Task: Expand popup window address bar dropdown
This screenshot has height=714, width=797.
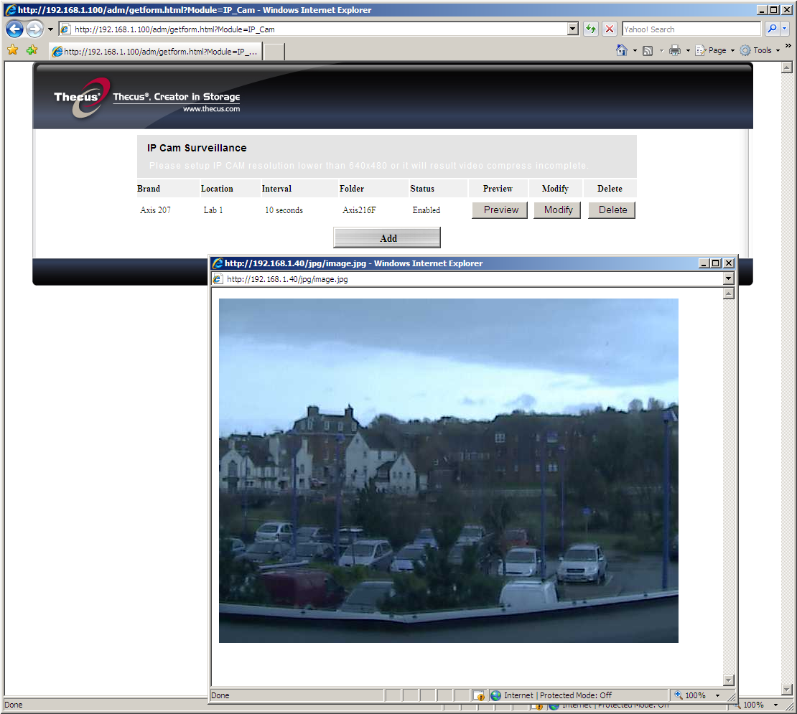Action: pos(728,279)
